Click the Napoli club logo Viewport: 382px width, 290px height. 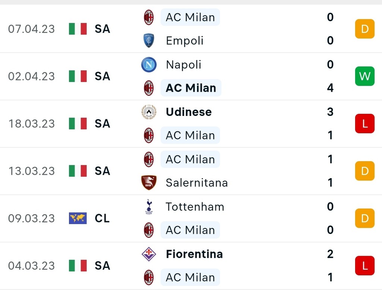pyautogui.click(x=149, y=64)
